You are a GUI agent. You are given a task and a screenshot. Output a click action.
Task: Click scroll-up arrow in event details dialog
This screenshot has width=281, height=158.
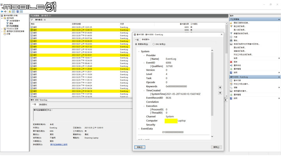pos(212,50)
